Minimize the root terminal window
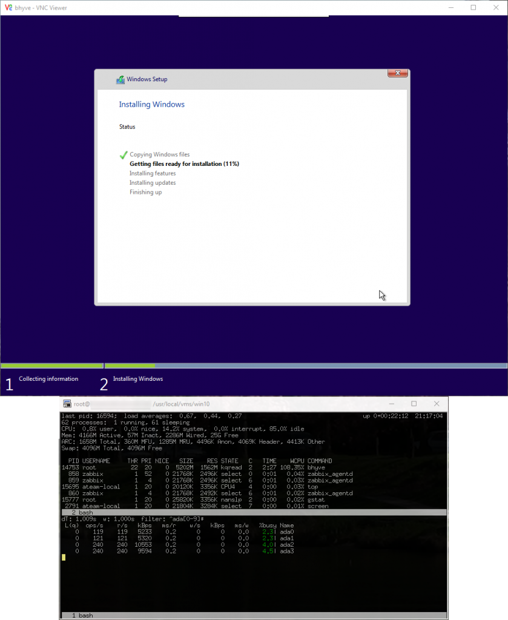 [391, 404]
